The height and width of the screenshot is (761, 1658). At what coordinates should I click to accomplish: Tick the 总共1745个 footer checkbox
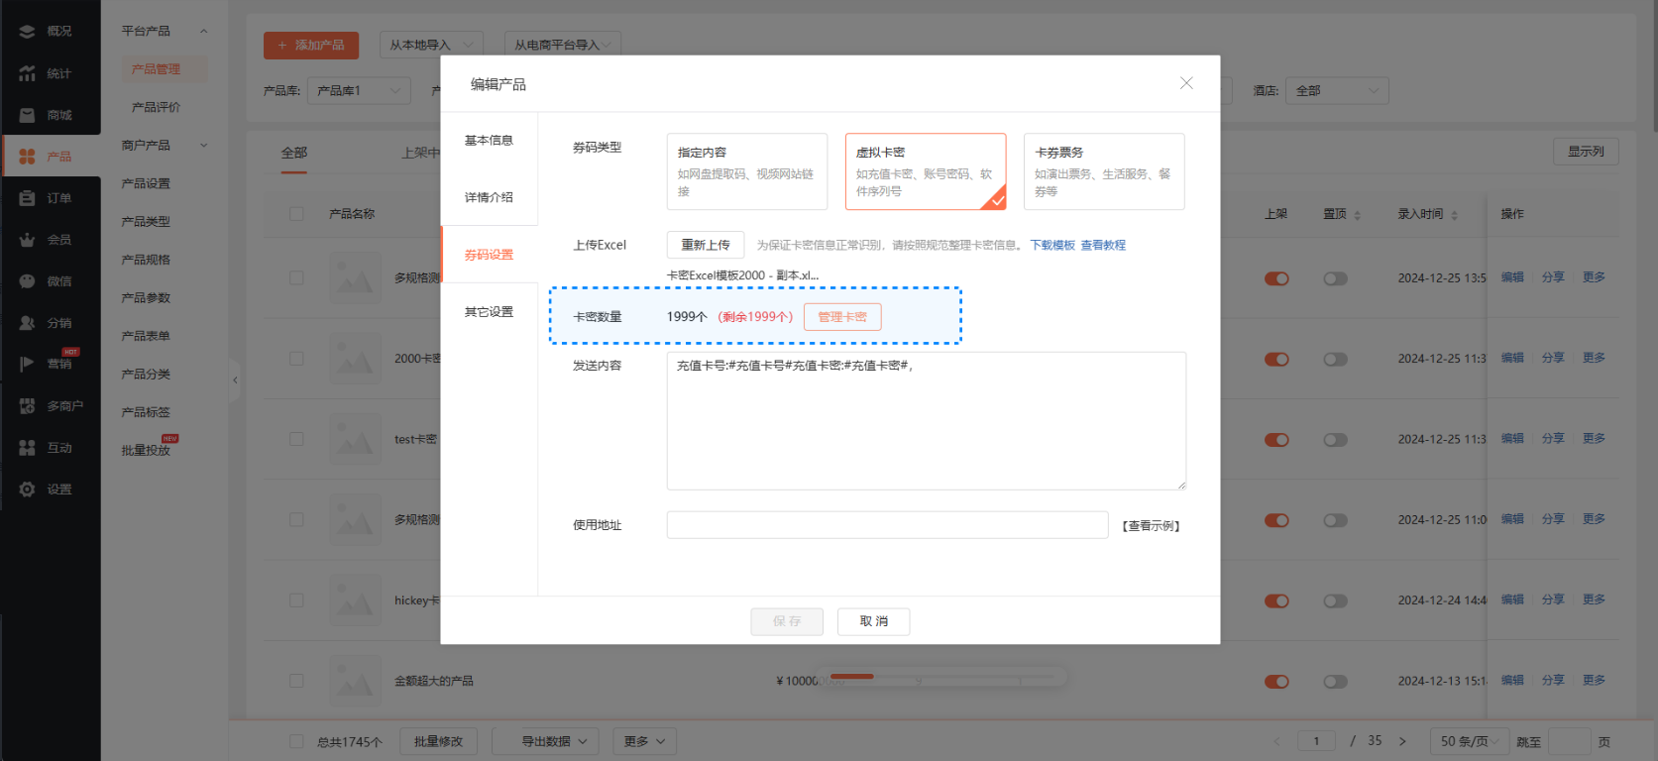point(296,741)
